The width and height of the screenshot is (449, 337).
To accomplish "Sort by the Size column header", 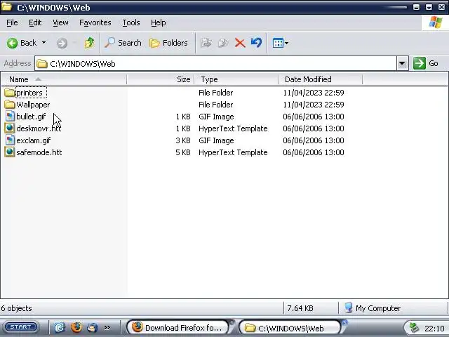I will click(x=161, y=79).
